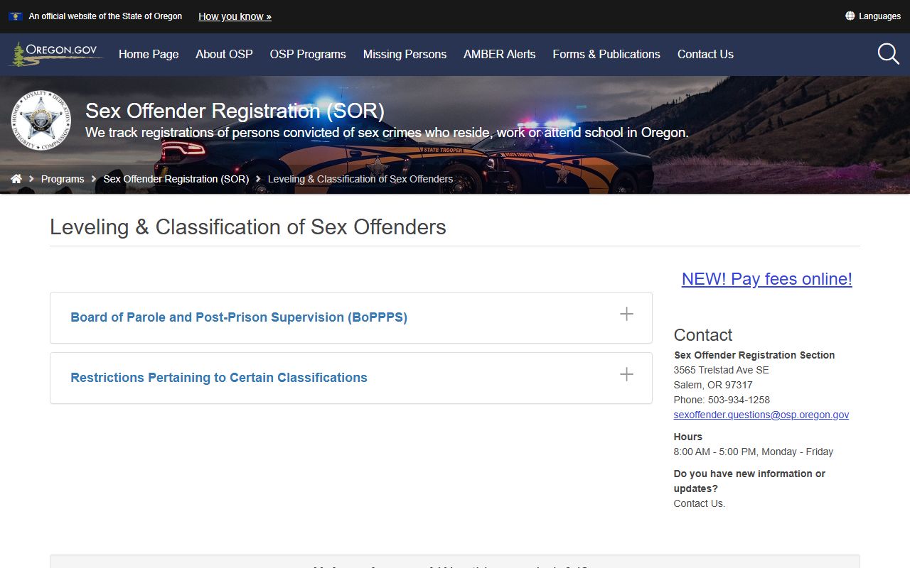Click the 'Contact' sidebar heading
Viewport: 910px width, 568px height.
pyautogui.click(x=703, y=335)
